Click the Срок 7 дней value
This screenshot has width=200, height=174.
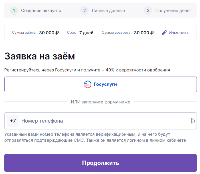(x=86, y=33)
